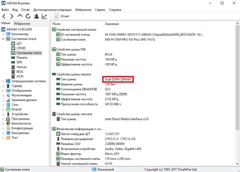Image resolution: width=240 pixels, height=172 pixels.
Task: Click the Мультимедиа speaker icon
Action: click(x=8, y=95)
